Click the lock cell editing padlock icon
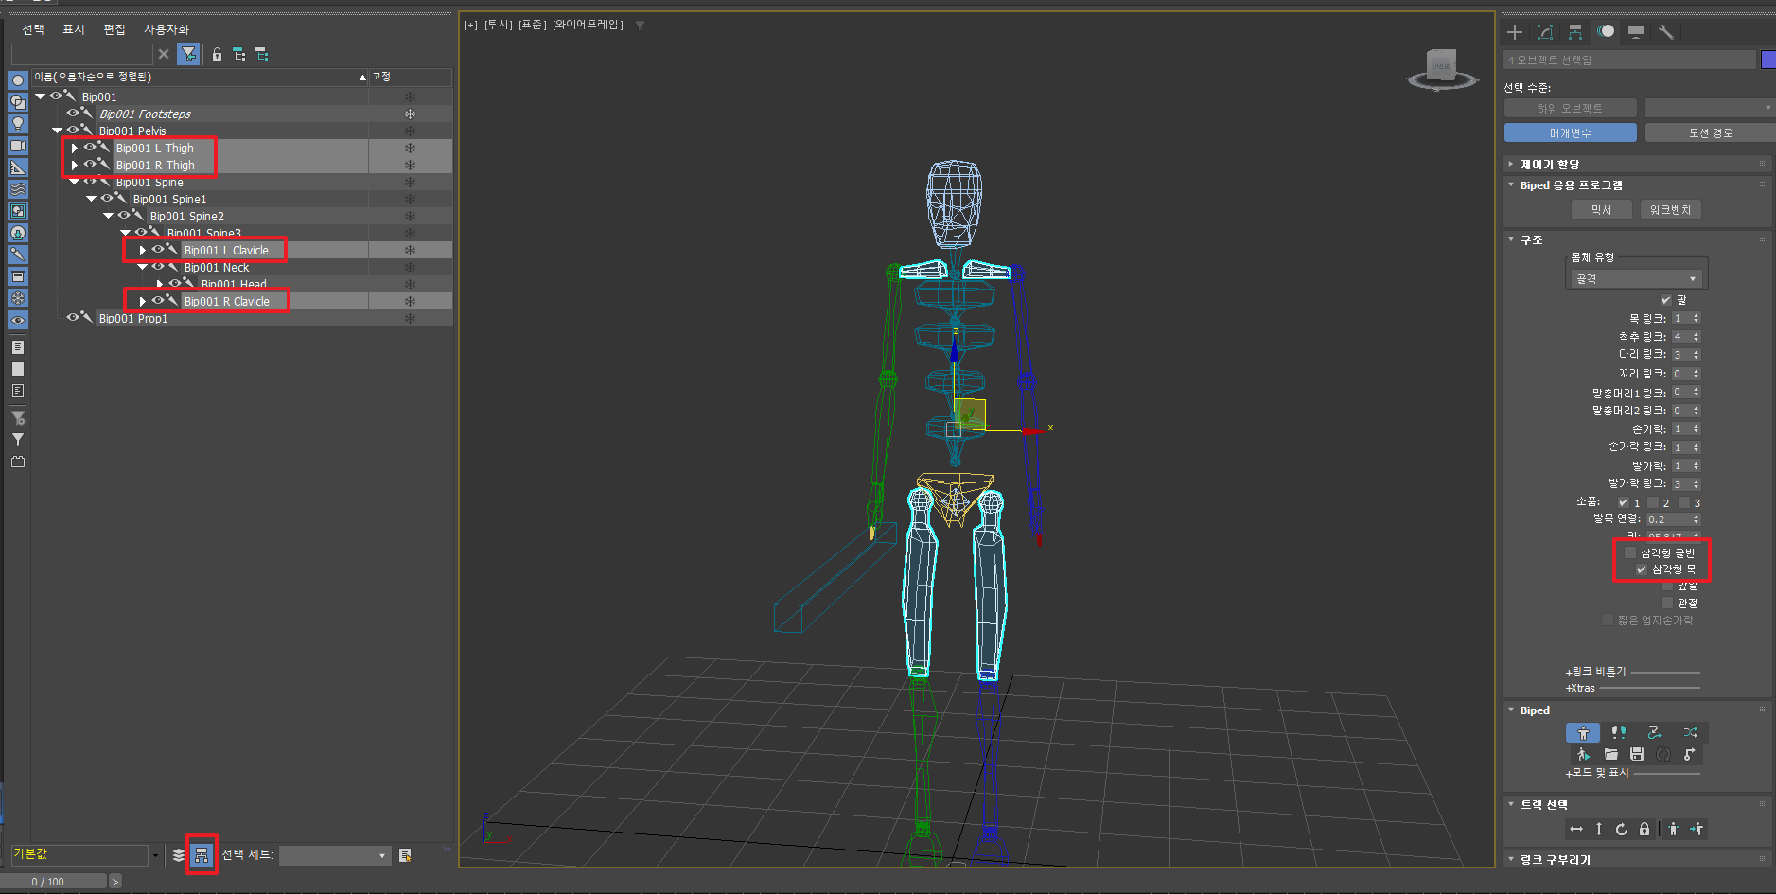The width and height of the screenshot is (1776, 894). [x=217, y=55]
